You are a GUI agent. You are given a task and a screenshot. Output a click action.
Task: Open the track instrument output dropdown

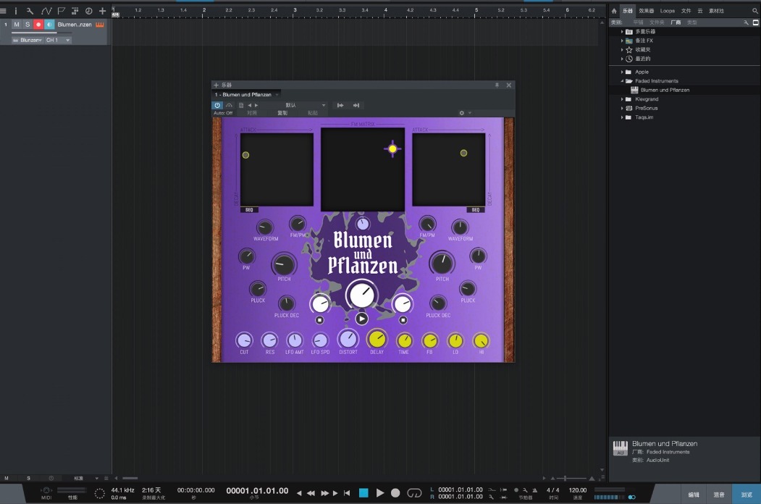[x=28, y=41]
